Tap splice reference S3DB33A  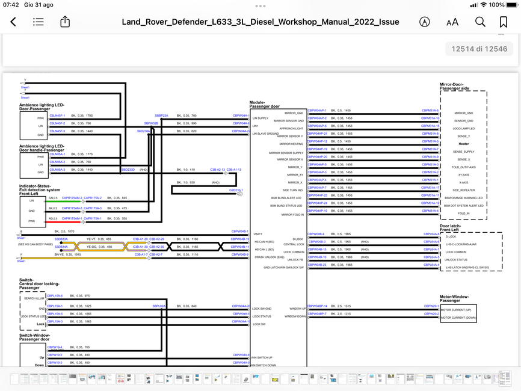tap(61, 239)
